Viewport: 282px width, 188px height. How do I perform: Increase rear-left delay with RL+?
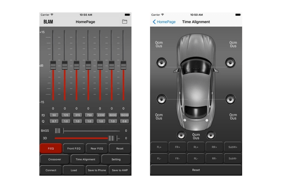point(196,147)
